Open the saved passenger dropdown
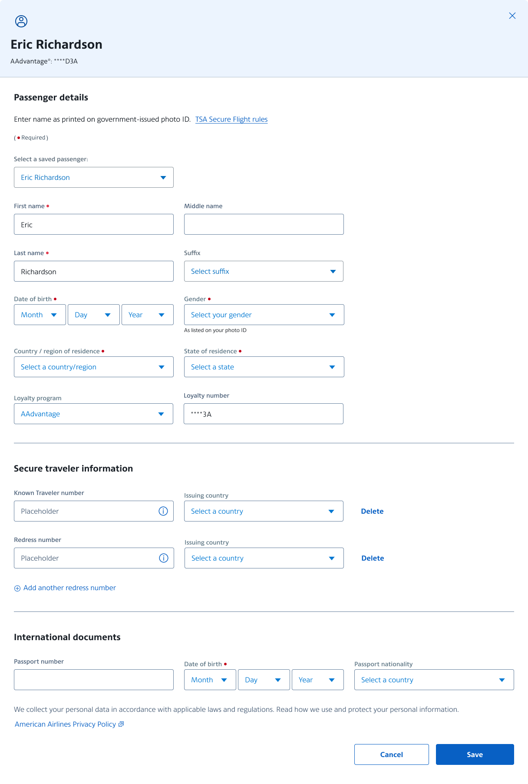Image resolution: width=528 pixels, height=784 pixels. point(93,177)
